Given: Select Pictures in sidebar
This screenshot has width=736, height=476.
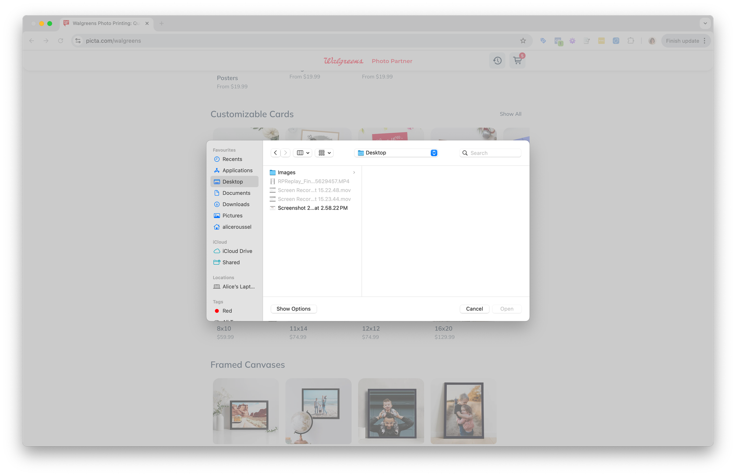Looking at the screenshot, I should click(x=232, y=216).
